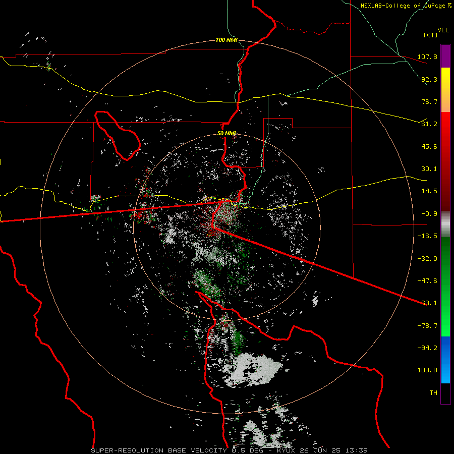Select the 107.8 velocity scale value
Screen dimensions: 454x454
point(427,56)
